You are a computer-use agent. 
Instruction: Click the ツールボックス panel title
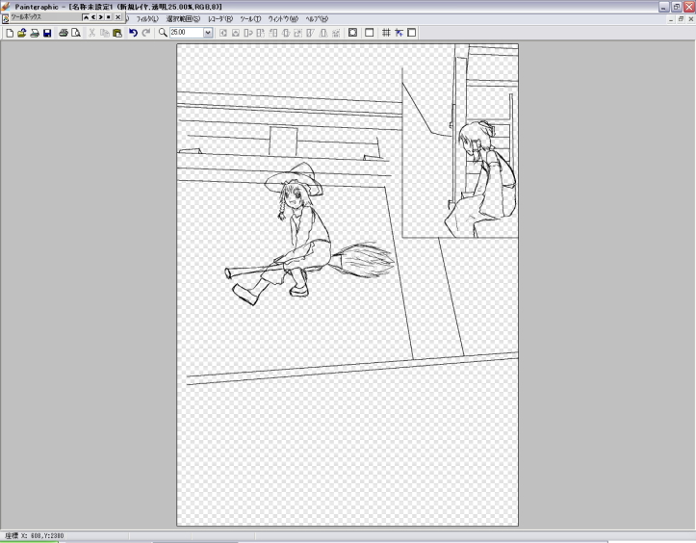[26, 17]
